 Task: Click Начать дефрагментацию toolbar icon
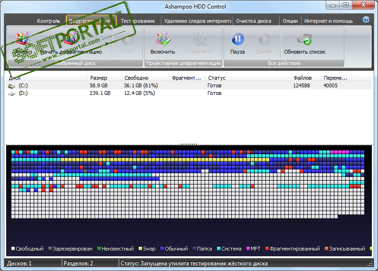coord(71,39)
